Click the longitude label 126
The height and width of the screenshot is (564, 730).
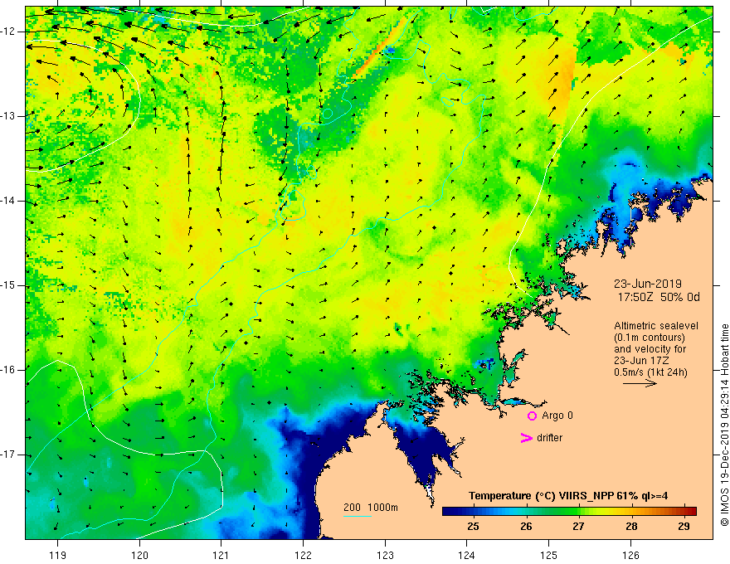[x=630, y=555]
